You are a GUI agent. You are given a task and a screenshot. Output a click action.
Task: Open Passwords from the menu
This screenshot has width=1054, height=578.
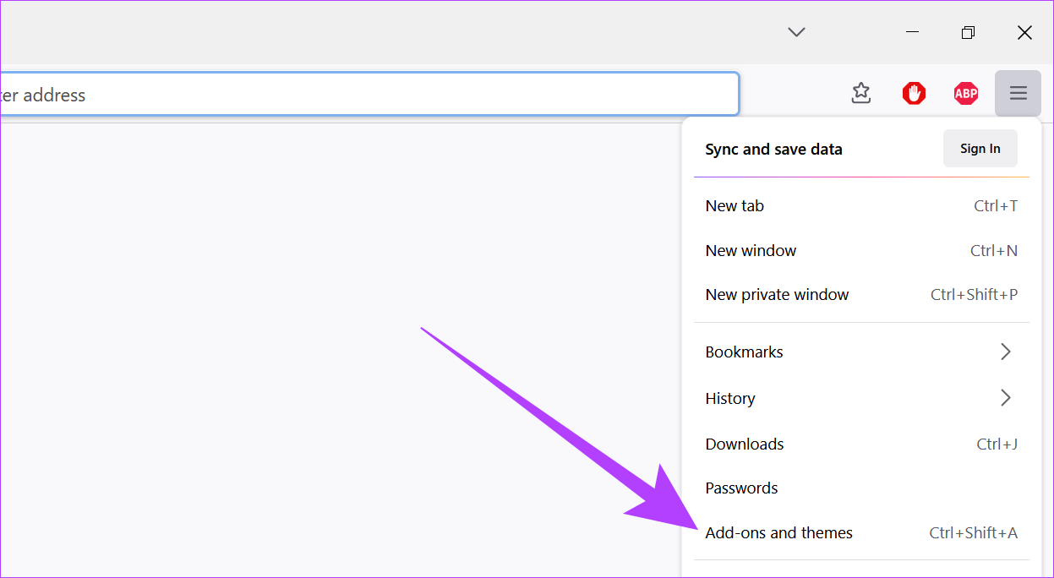tap(861, 488)
